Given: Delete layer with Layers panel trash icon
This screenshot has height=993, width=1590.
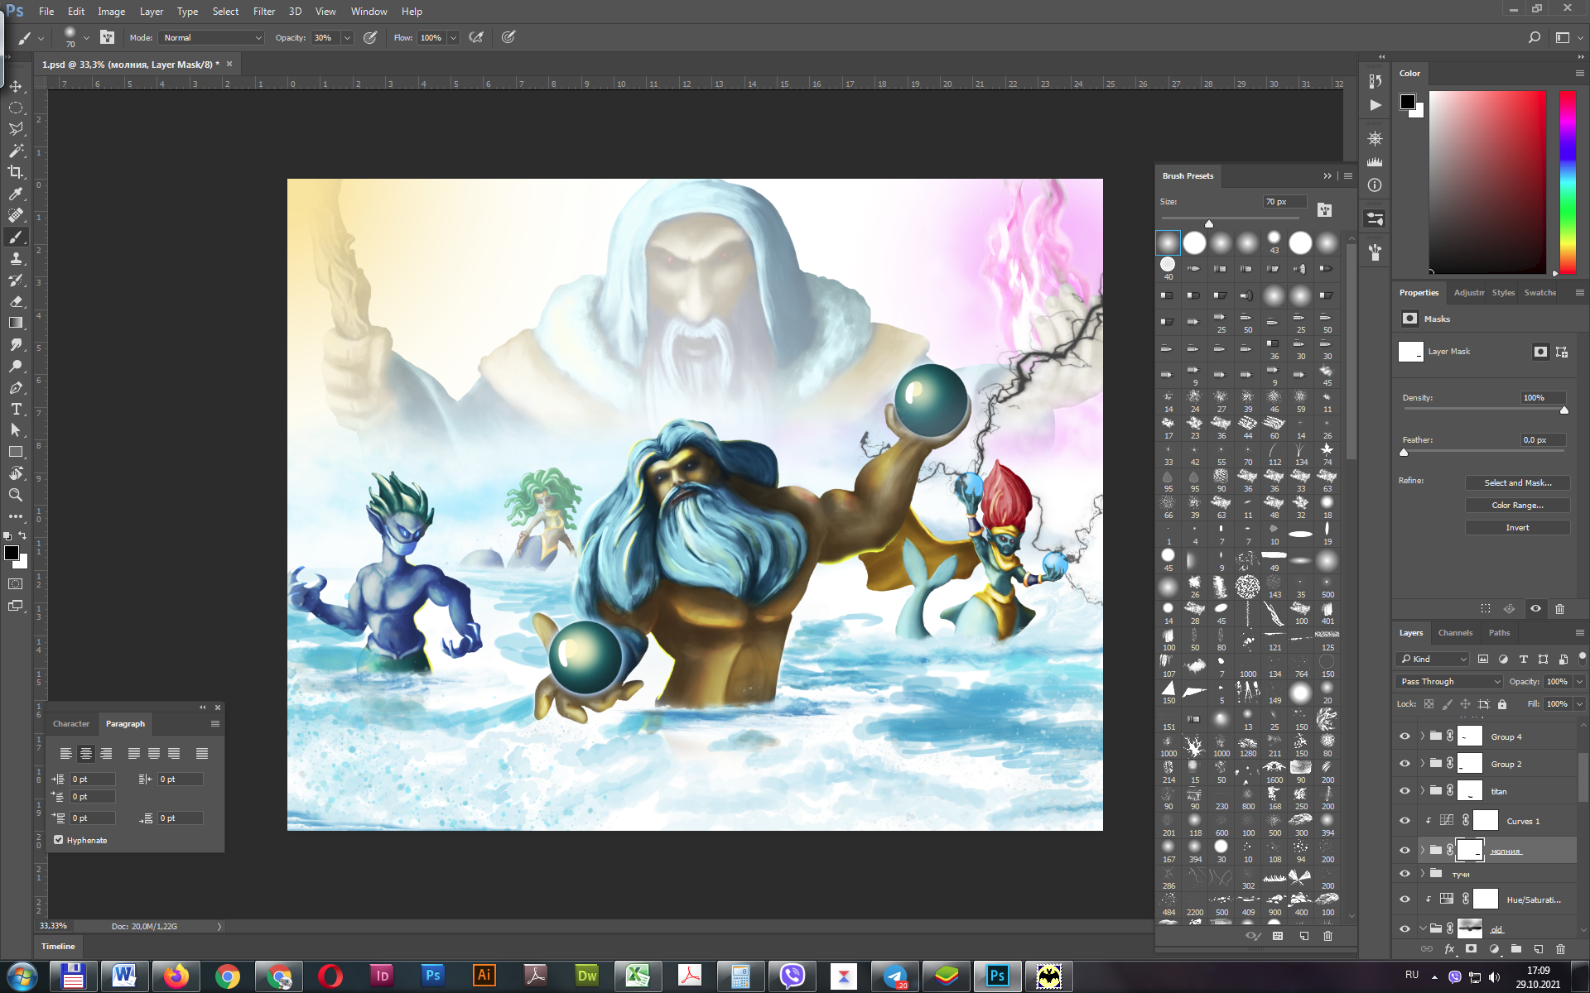Looking at the screenshot, I should tap(1560, 949).
